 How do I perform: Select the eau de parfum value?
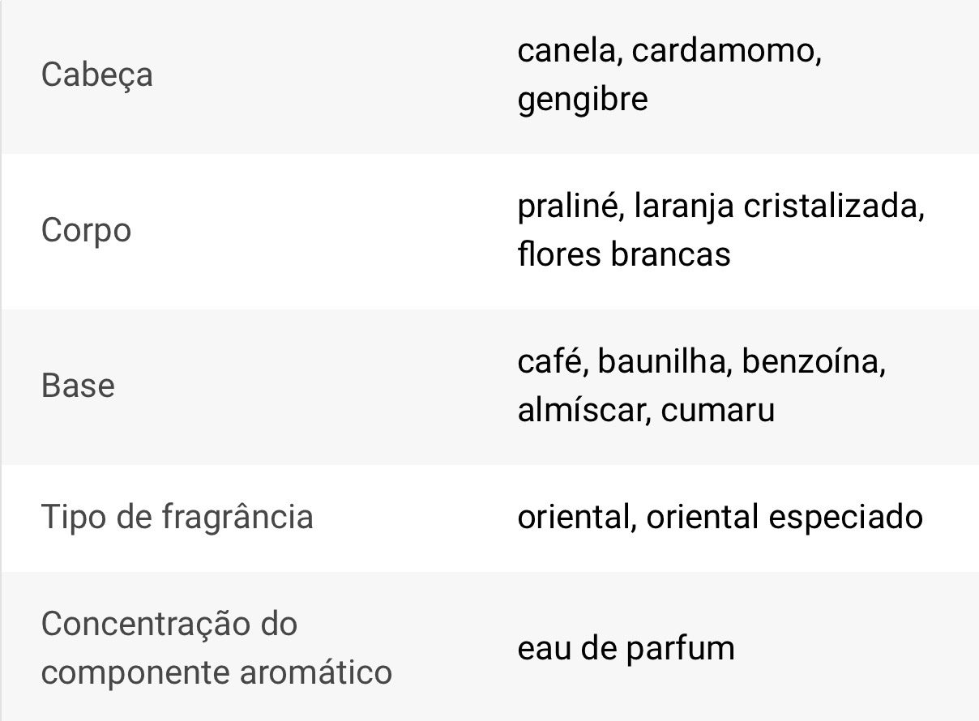point(626,648)
